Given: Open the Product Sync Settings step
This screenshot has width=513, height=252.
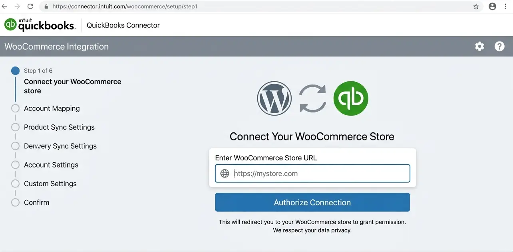Looking at the screenshot, I should (x=59, y=127).
